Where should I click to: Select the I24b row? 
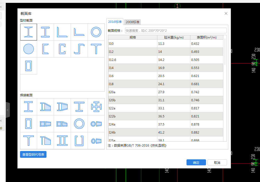click(x=166, y=132)
